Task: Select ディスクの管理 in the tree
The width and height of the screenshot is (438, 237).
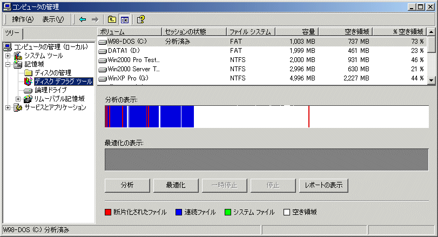Action: click(x=53, y=73)
